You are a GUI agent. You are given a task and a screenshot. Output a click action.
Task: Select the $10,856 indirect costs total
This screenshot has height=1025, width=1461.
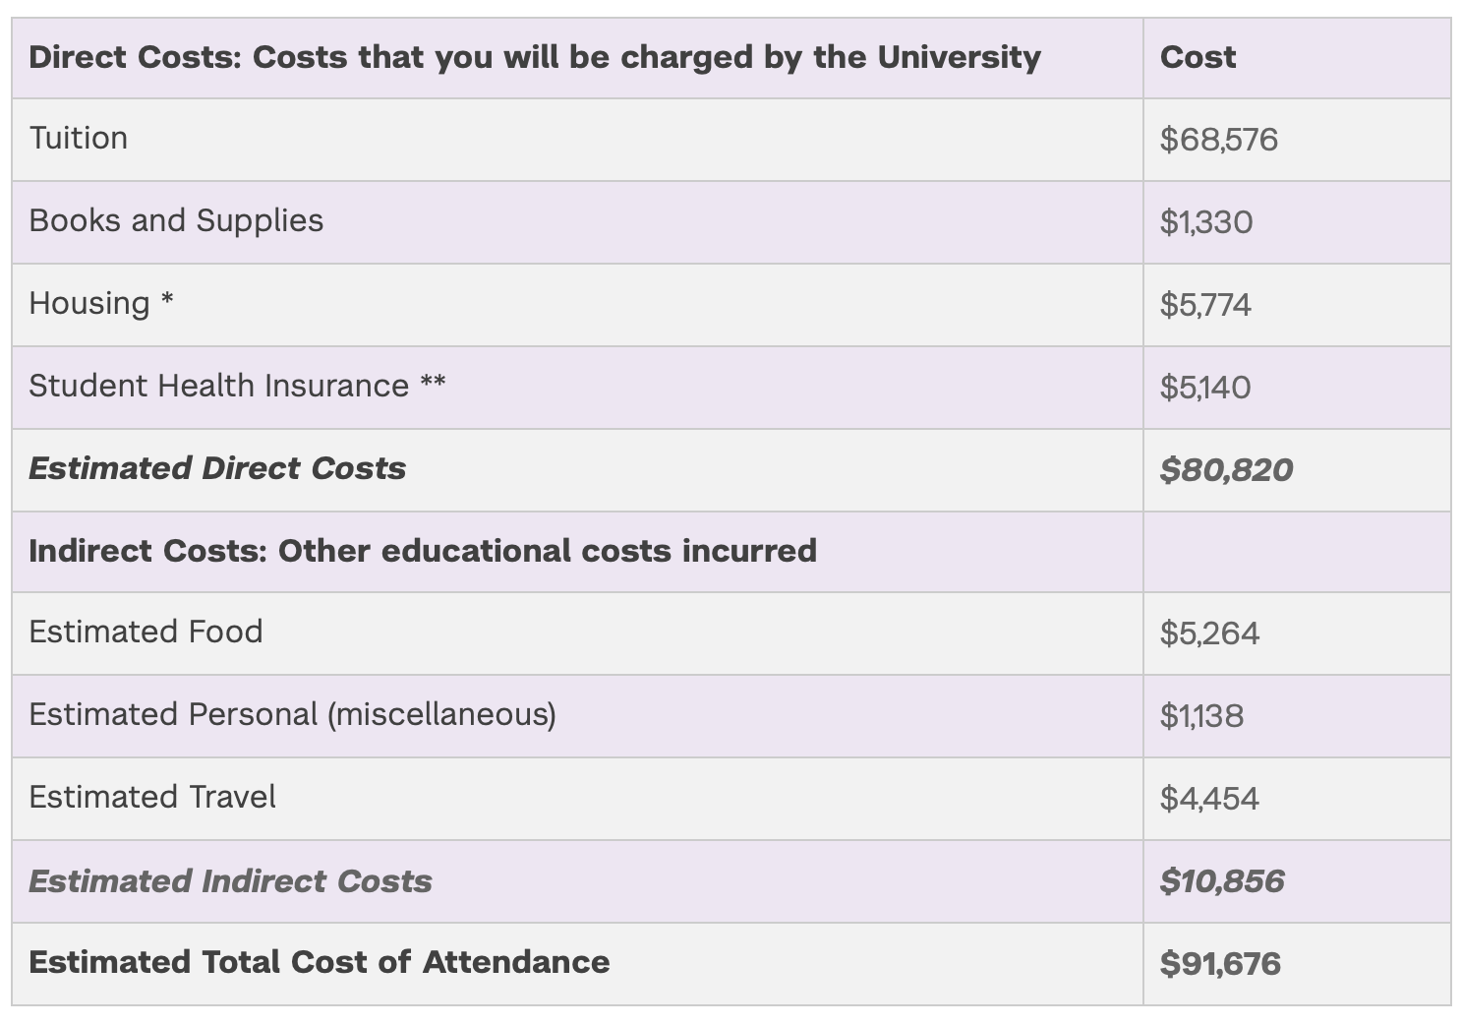pyautogui.click(x=1222, y=880)
